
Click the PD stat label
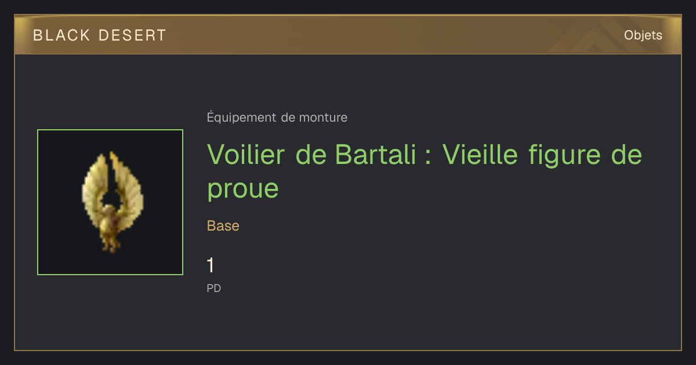pos(214,288)
